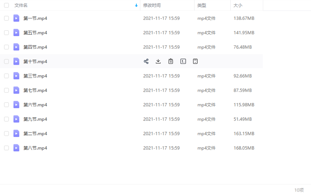Rename 第十节.mp4 with the rename icon

click(183, 61)
